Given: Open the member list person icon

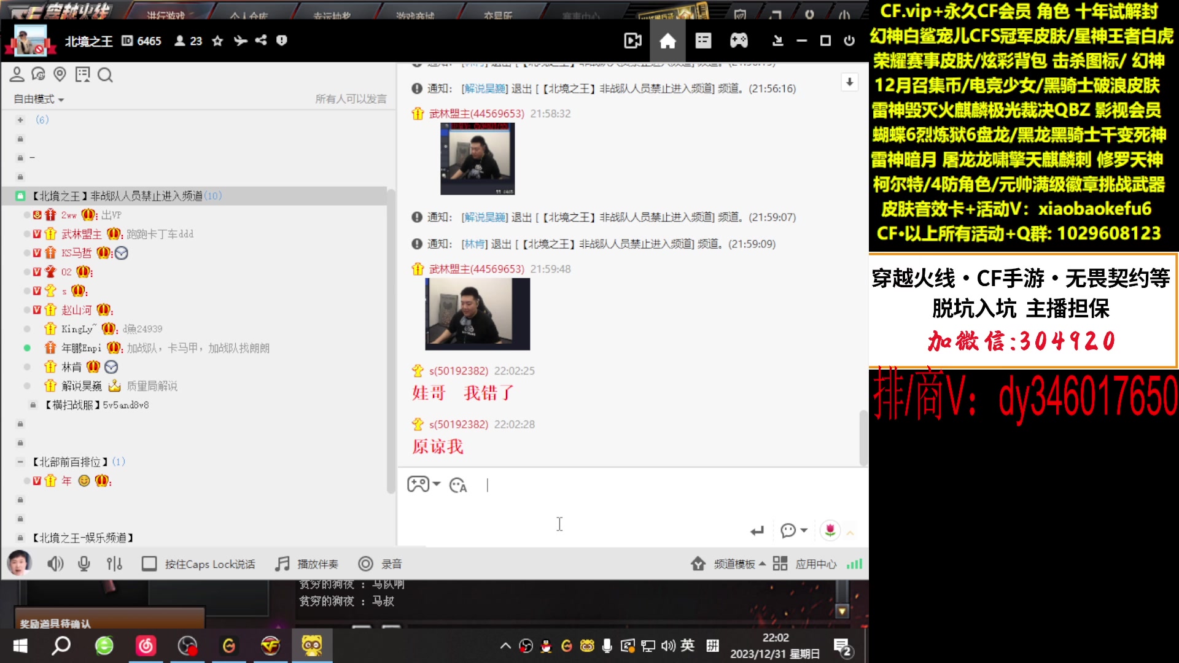Looking at the screenshot, I should [x=17, y=75].
